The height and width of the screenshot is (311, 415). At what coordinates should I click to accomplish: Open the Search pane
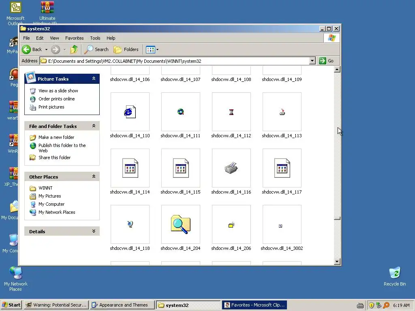(96, 49)
